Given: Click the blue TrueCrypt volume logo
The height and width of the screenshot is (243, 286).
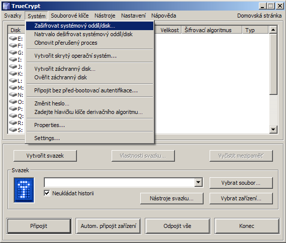Looking at the screenshot, I should point(24,190).
